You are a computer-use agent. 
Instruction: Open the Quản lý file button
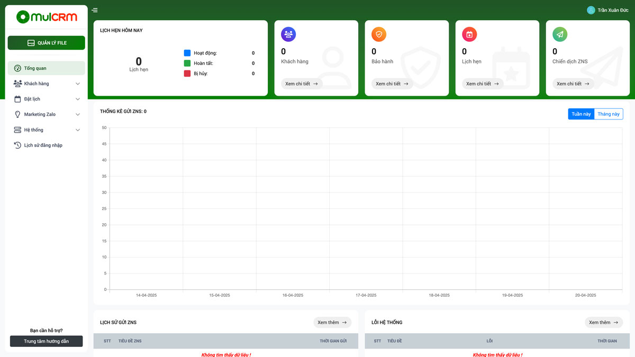click(x=46, y=43)
